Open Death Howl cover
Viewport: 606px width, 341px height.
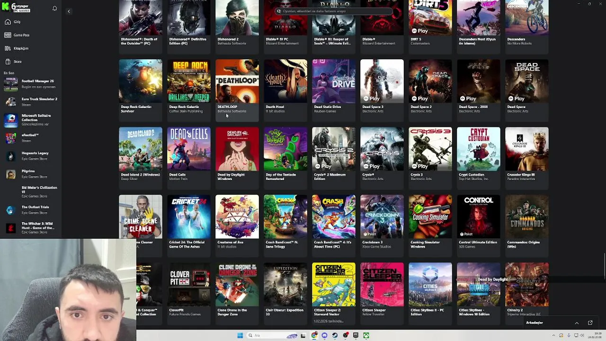pos(285,81)
